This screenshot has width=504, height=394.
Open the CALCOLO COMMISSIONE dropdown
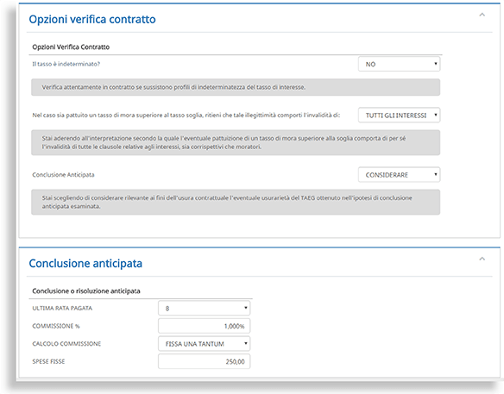205,344
